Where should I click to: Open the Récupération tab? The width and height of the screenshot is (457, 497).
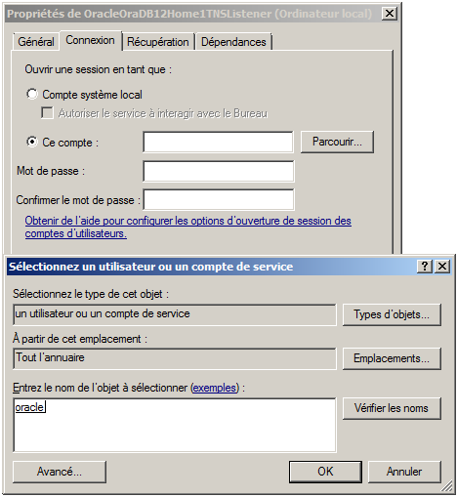tap(158, 42)
